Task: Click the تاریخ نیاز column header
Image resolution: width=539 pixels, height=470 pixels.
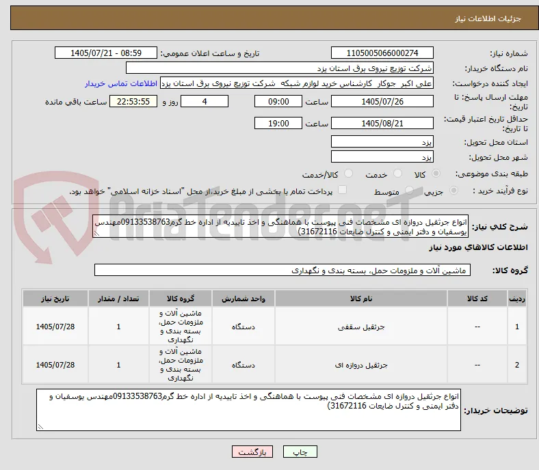Action: tap(55, 299)
